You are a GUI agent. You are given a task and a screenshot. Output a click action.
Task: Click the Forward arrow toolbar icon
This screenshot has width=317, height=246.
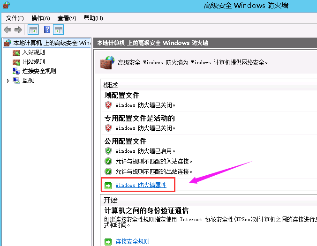tap(18, 30)
